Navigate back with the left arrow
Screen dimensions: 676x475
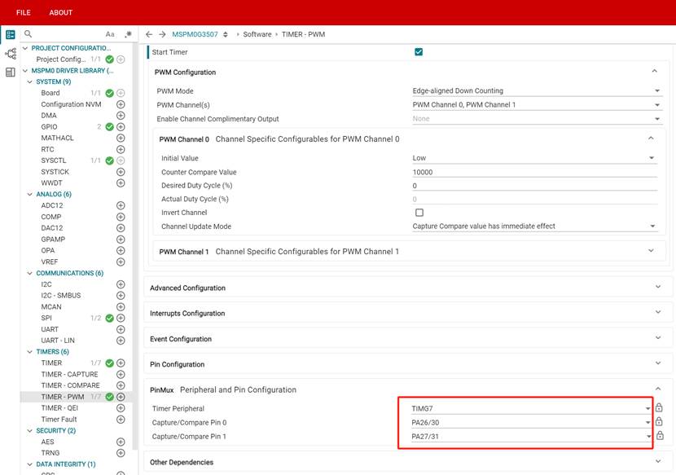pos(149,34)
